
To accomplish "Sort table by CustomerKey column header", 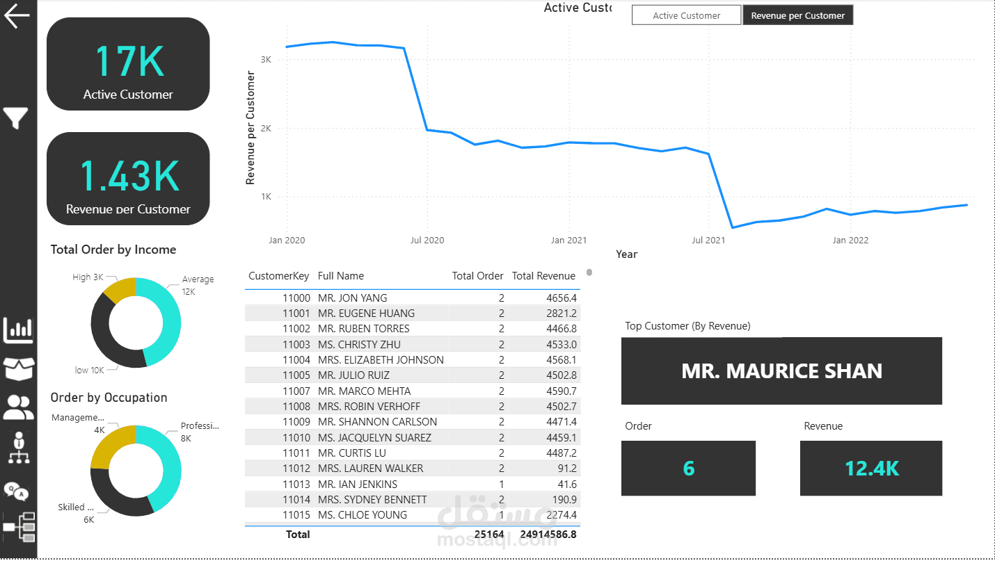I will [x=278, y=276].
